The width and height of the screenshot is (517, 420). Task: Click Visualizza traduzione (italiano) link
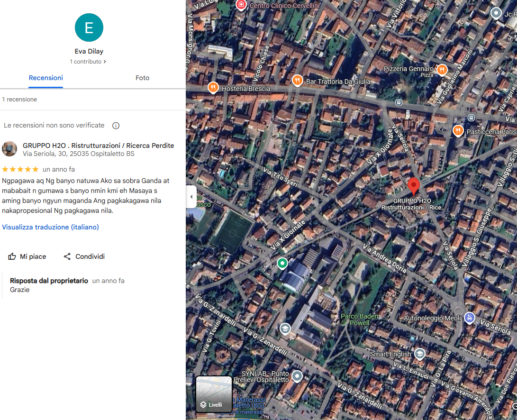pyautogui.click(x=50, y=228)
